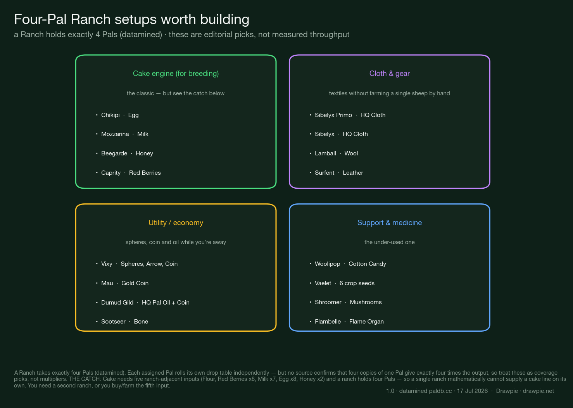Open the drawpie.net credit link
Viewport: 573px width, 408px height.
tap(538, 391)
